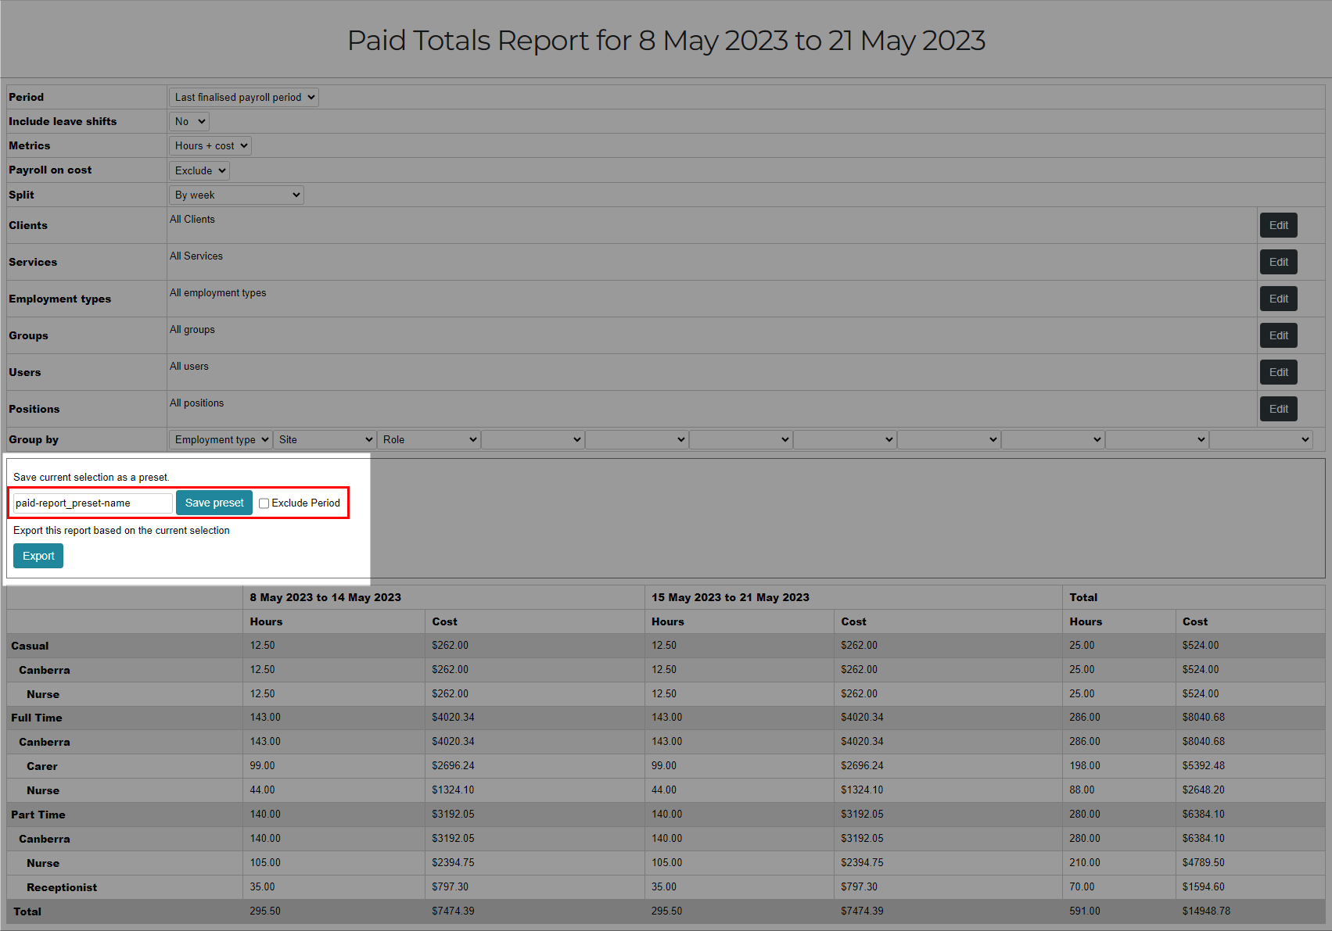Click Edit button for Users
1332x931 pixels.
(1279, 372)
